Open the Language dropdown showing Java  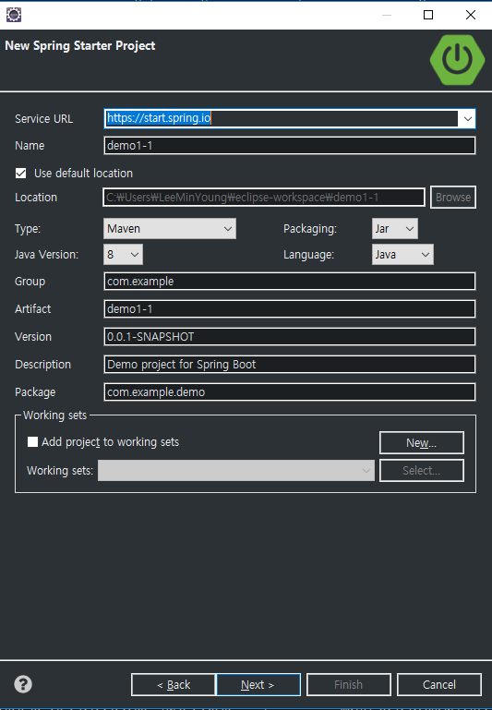tap(402, 255)
